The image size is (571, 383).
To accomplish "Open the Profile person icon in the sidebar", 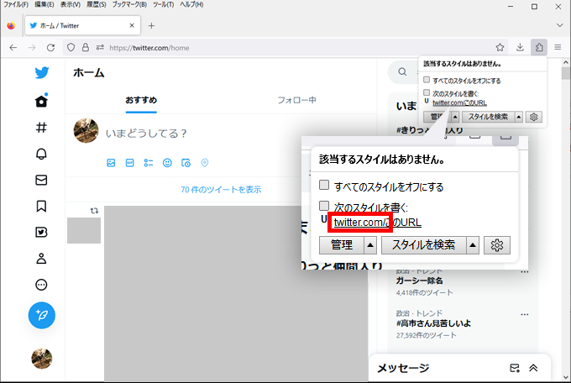I will [41, 259].
